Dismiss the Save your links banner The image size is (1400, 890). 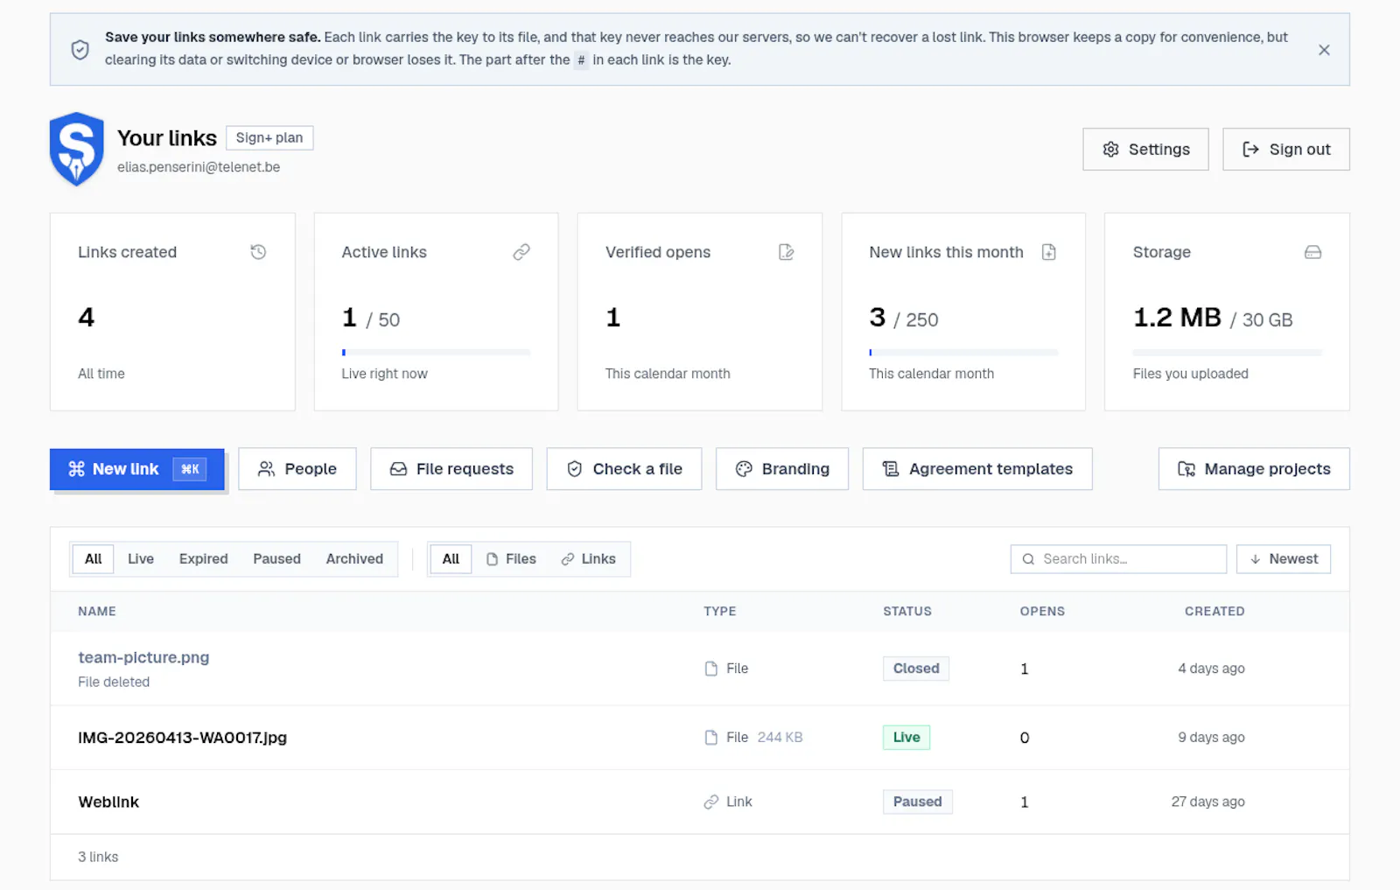coord(1324,50)
